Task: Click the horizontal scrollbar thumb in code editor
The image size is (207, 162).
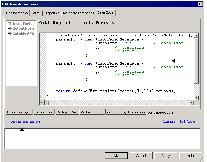Action: [x=47, y=103]
